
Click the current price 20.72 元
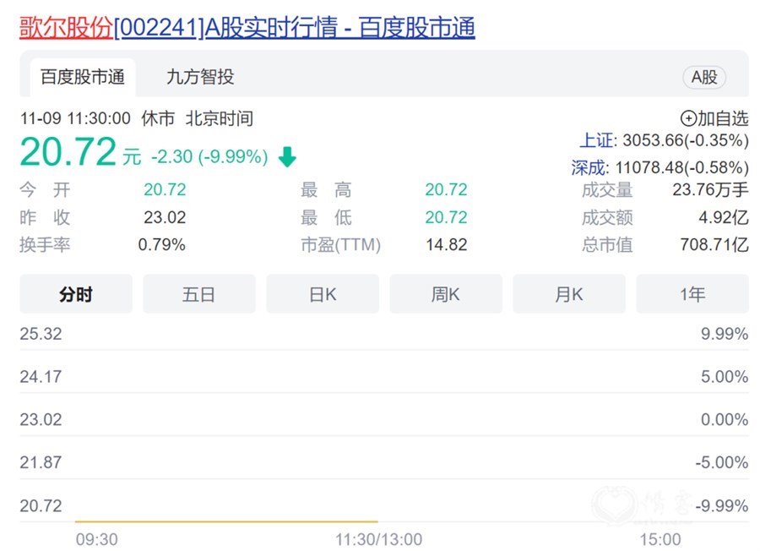pyautogui.click(x=80, y=152)
